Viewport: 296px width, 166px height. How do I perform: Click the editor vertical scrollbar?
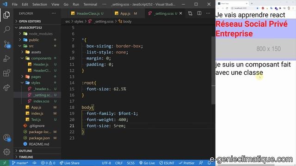(x=213, y=71)
